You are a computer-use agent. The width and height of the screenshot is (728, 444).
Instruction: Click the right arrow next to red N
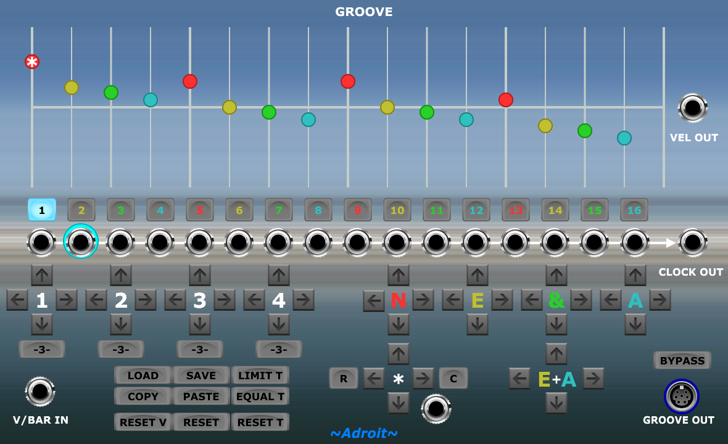[423, 300]
